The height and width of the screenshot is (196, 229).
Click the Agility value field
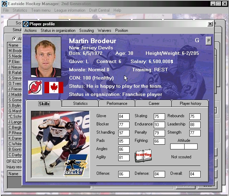coord(124,158)
